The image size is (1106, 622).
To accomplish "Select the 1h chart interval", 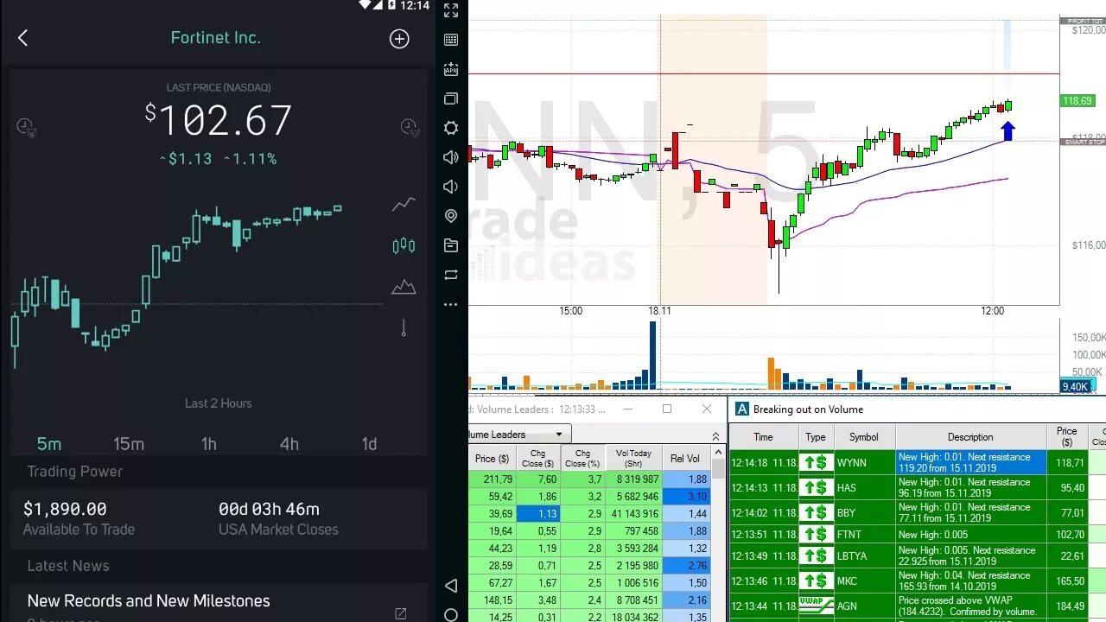I will pos(209,443).
